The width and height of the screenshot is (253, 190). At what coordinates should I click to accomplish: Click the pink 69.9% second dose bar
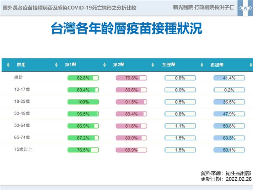[x=131, y=150]
